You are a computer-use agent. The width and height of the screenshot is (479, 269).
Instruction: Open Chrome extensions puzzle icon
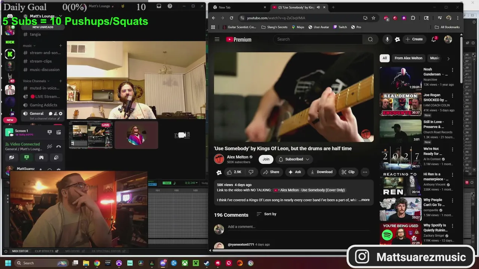pyautogui.click(x=413, y=18)
